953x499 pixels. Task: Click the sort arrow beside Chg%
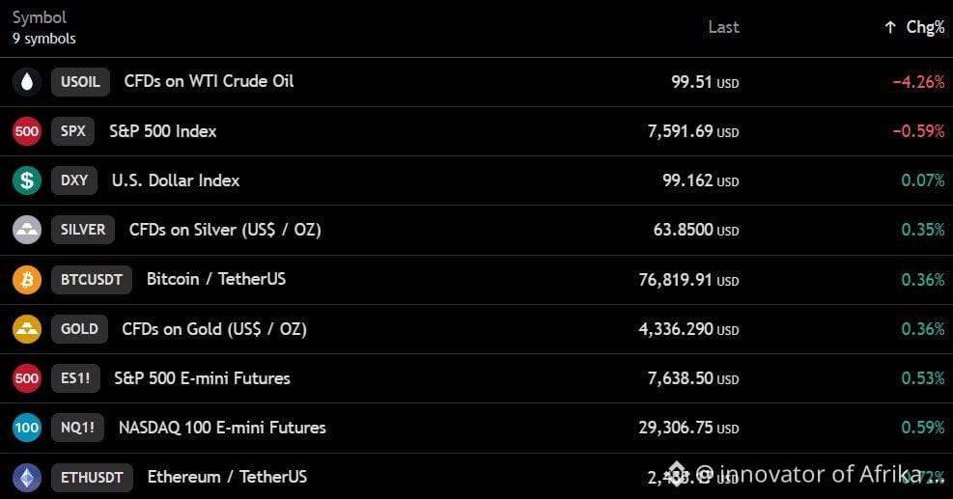890,27
